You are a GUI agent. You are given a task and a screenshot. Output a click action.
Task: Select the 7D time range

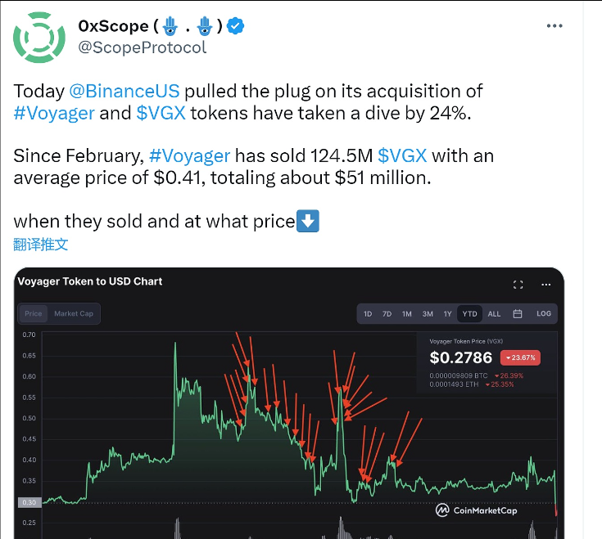click(x=387, y=314)
